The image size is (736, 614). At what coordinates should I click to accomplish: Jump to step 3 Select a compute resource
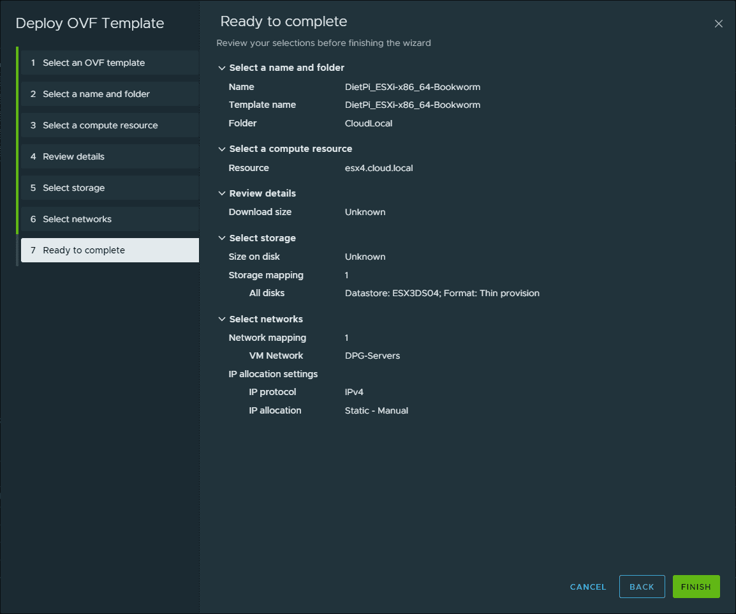point(100,125)
